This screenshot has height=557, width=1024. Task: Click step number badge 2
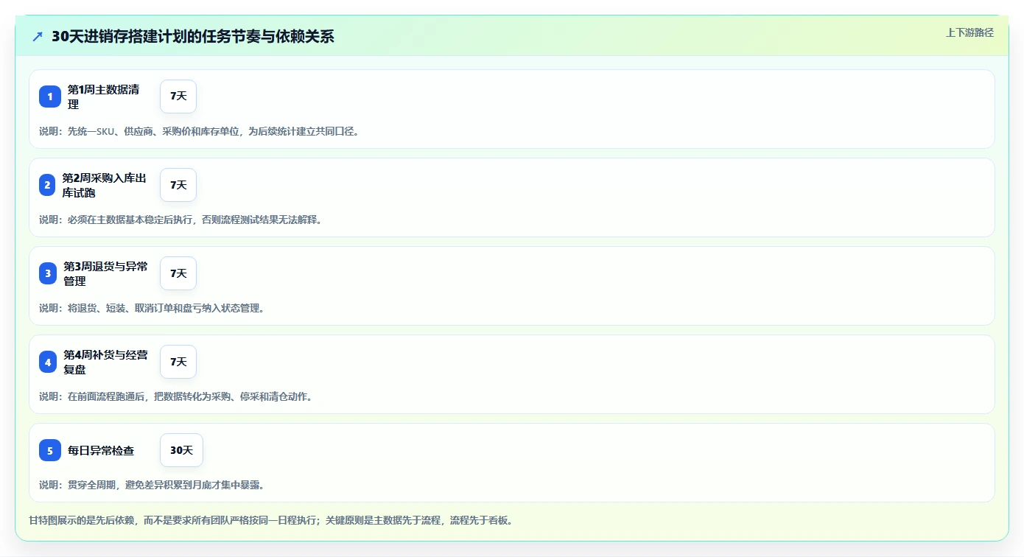coord(47,185)
